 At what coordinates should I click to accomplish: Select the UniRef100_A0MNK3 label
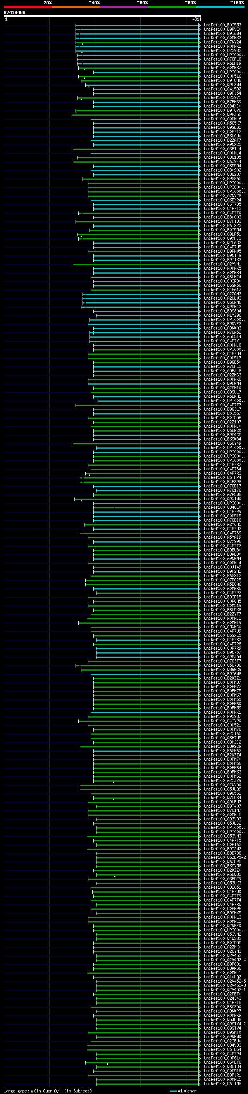coord(222,38)
